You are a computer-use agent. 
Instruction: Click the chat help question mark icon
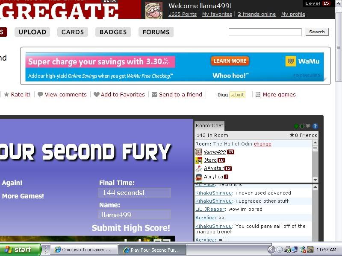coord(315,126)
